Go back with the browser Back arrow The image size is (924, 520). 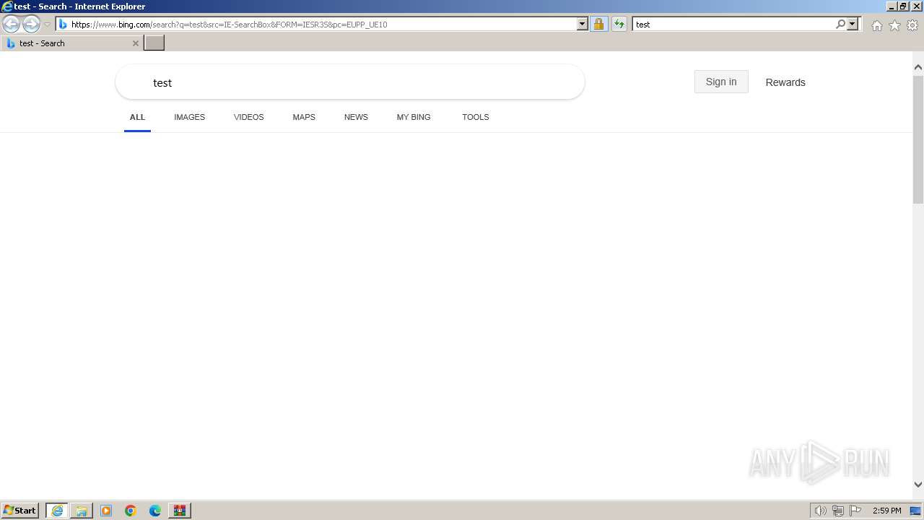tap(11, 25)
